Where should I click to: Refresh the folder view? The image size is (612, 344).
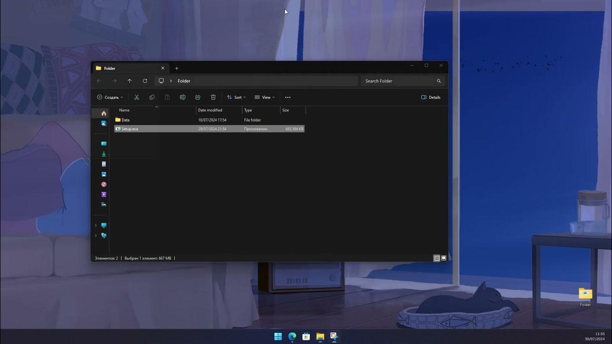pos(145,81)
